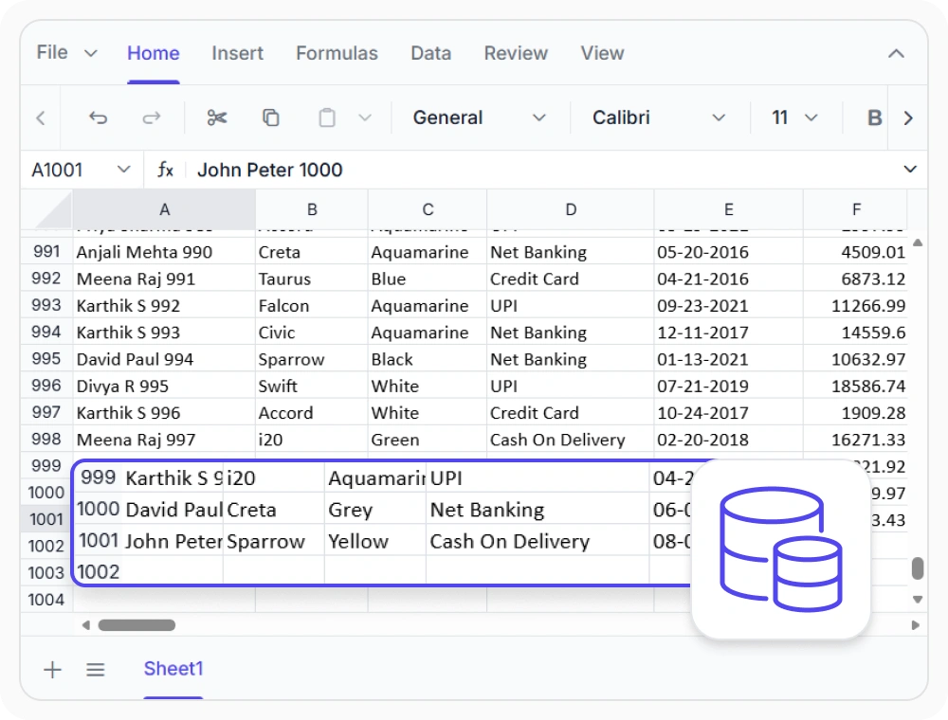
Task: Open the Review tab
Action: point(516,53)
